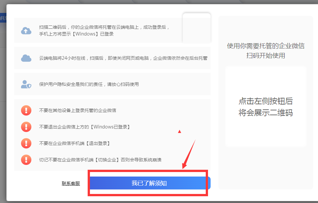Screen dimensions: 318x203
Task: Click the blank white thumbnail at top
Action: (197, 28)
